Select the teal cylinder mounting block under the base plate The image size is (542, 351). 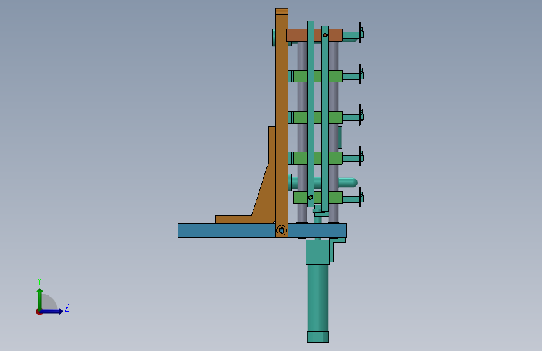tap(318, 252)
